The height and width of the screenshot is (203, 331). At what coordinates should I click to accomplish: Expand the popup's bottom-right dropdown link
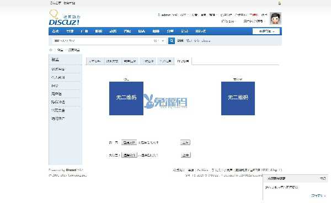318,196
